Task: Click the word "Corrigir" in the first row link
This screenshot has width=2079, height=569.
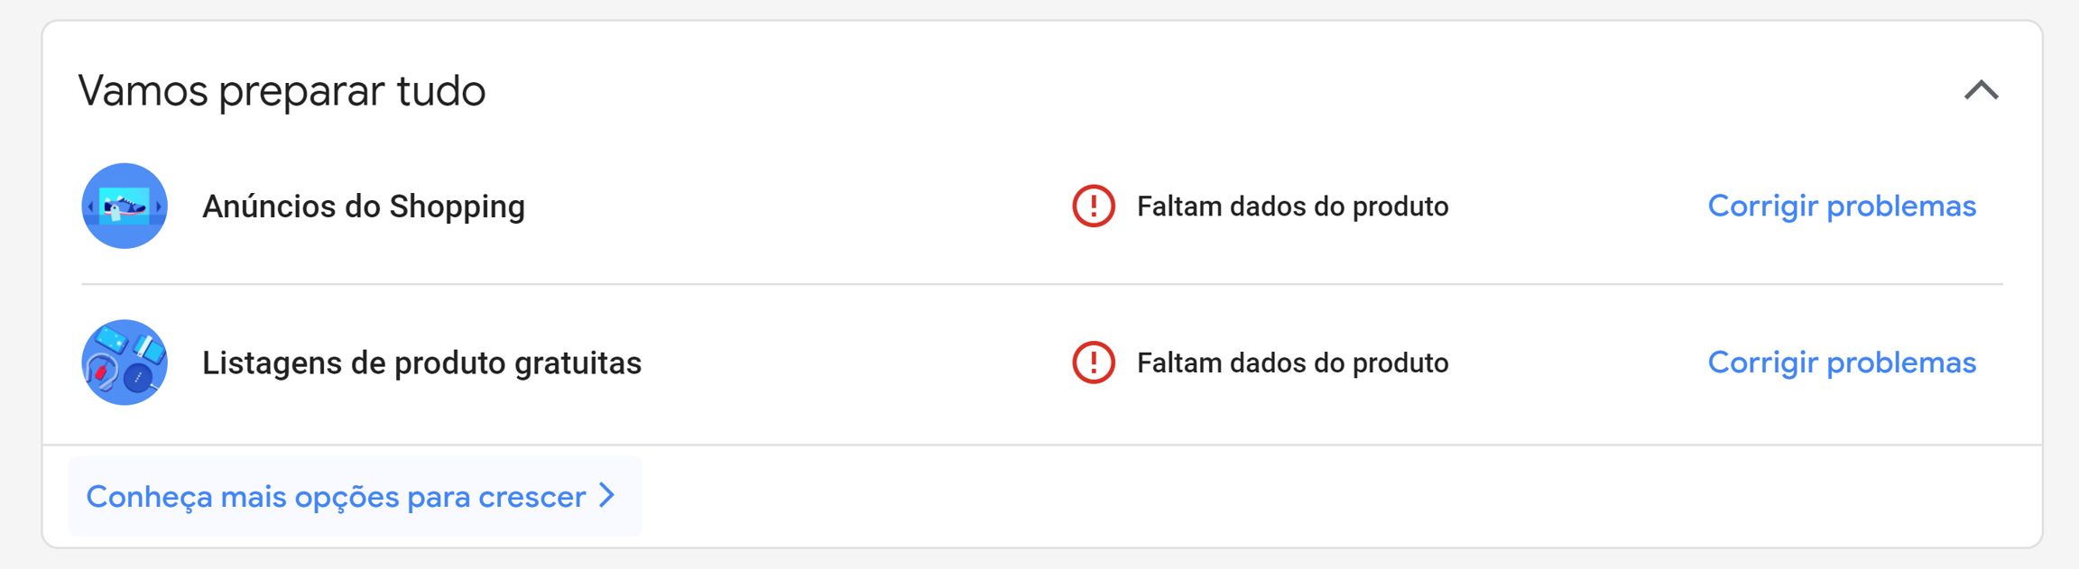Action: [1762, 206]
